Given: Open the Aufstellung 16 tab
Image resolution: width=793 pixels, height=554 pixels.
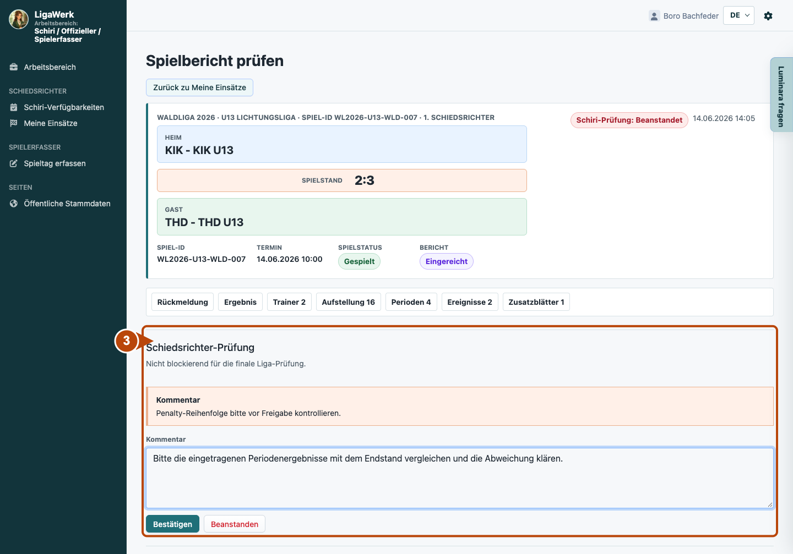Looking at the screenshot, I should click(x=349, y=302).
